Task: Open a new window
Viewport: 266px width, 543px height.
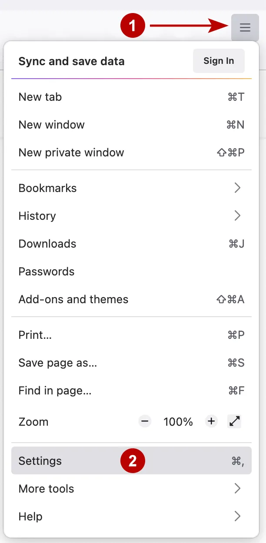Action: coord(51,125)
